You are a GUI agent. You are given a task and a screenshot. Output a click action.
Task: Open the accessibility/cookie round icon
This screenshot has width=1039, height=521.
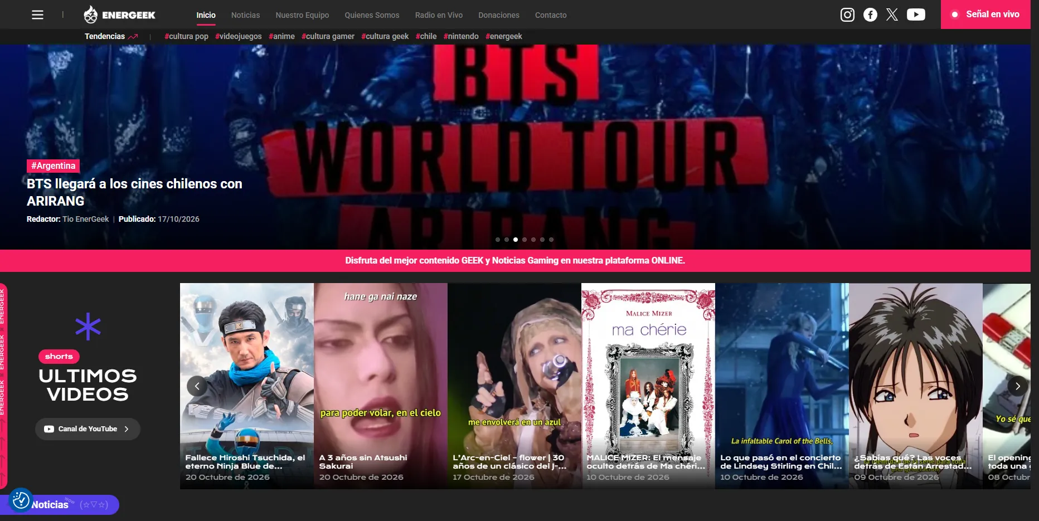pyautogui.click(x=21, y=500)
